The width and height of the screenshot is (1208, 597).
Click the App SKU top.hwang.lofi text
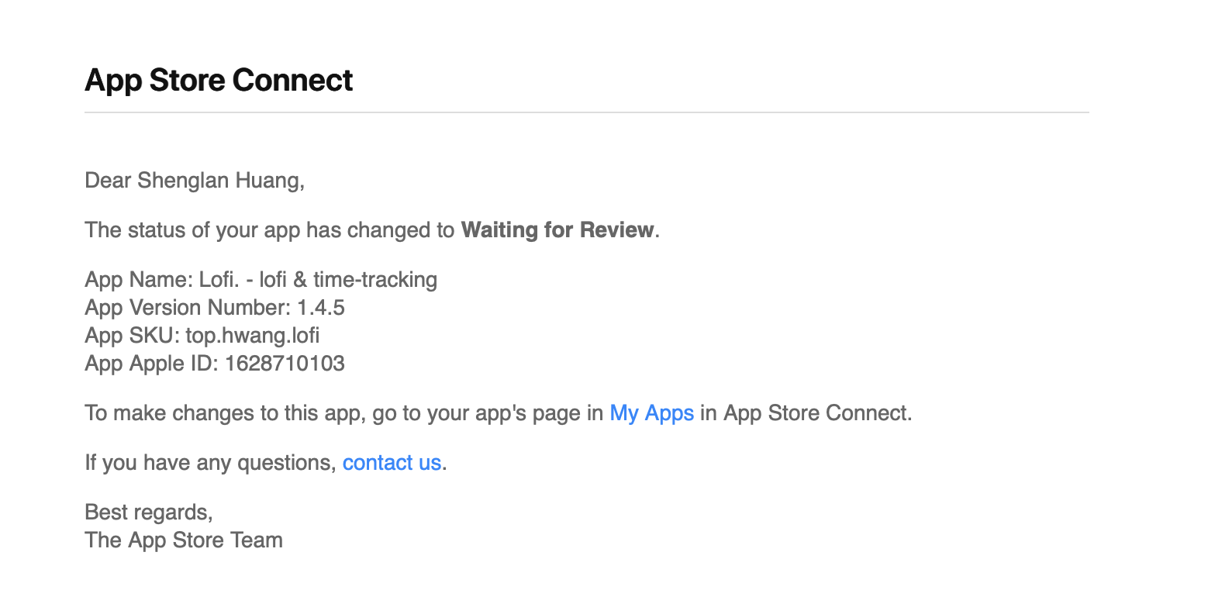tap(202, 336)
